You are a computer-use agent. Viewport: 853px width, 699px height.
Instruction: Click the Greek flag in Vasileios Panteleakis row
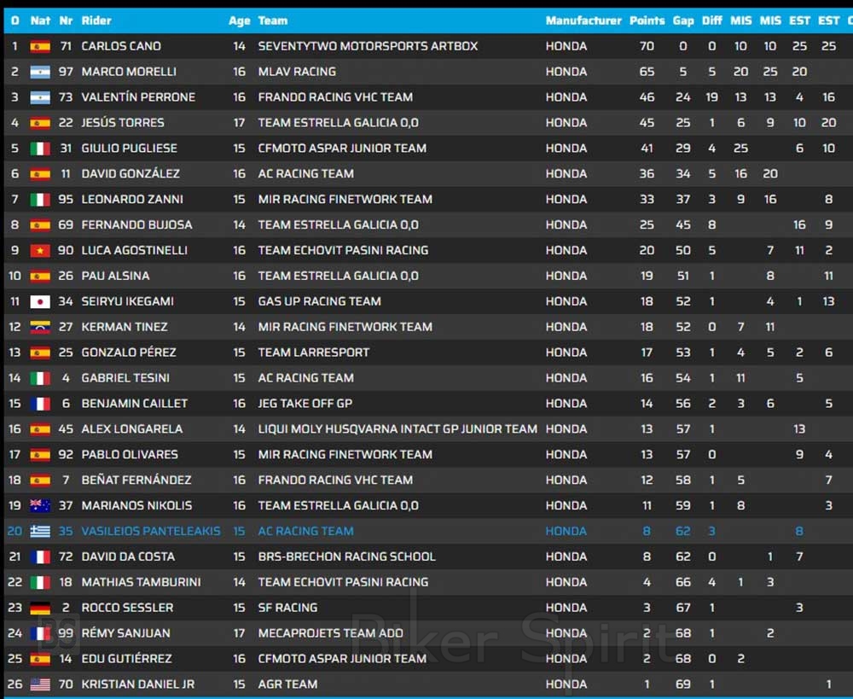(40, 531)
